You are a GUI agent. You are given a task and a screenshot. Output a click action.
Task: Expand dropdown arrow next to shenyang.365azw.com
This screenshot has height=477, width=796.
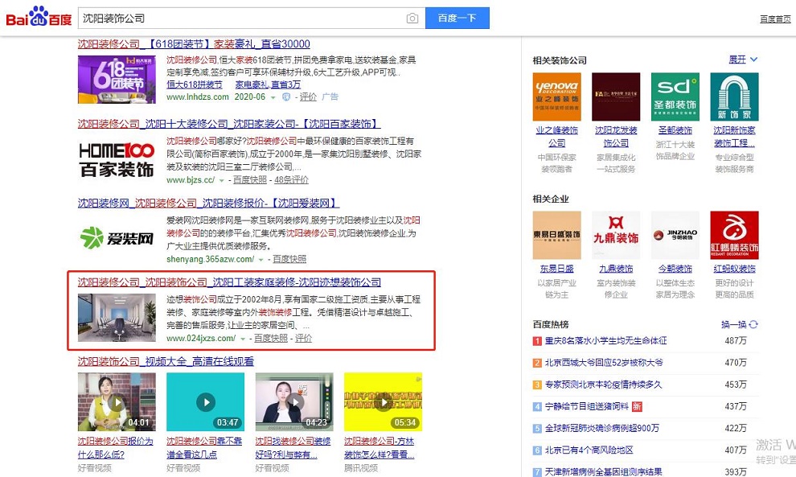[261, 260]
